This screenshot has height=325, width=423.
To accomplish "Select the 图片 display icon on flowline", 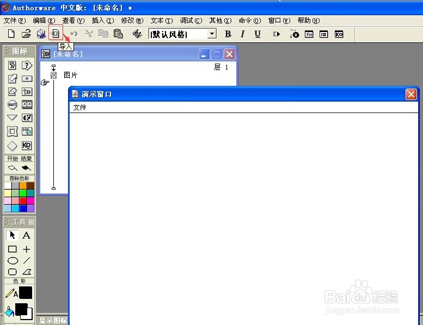I will [54, 75].
